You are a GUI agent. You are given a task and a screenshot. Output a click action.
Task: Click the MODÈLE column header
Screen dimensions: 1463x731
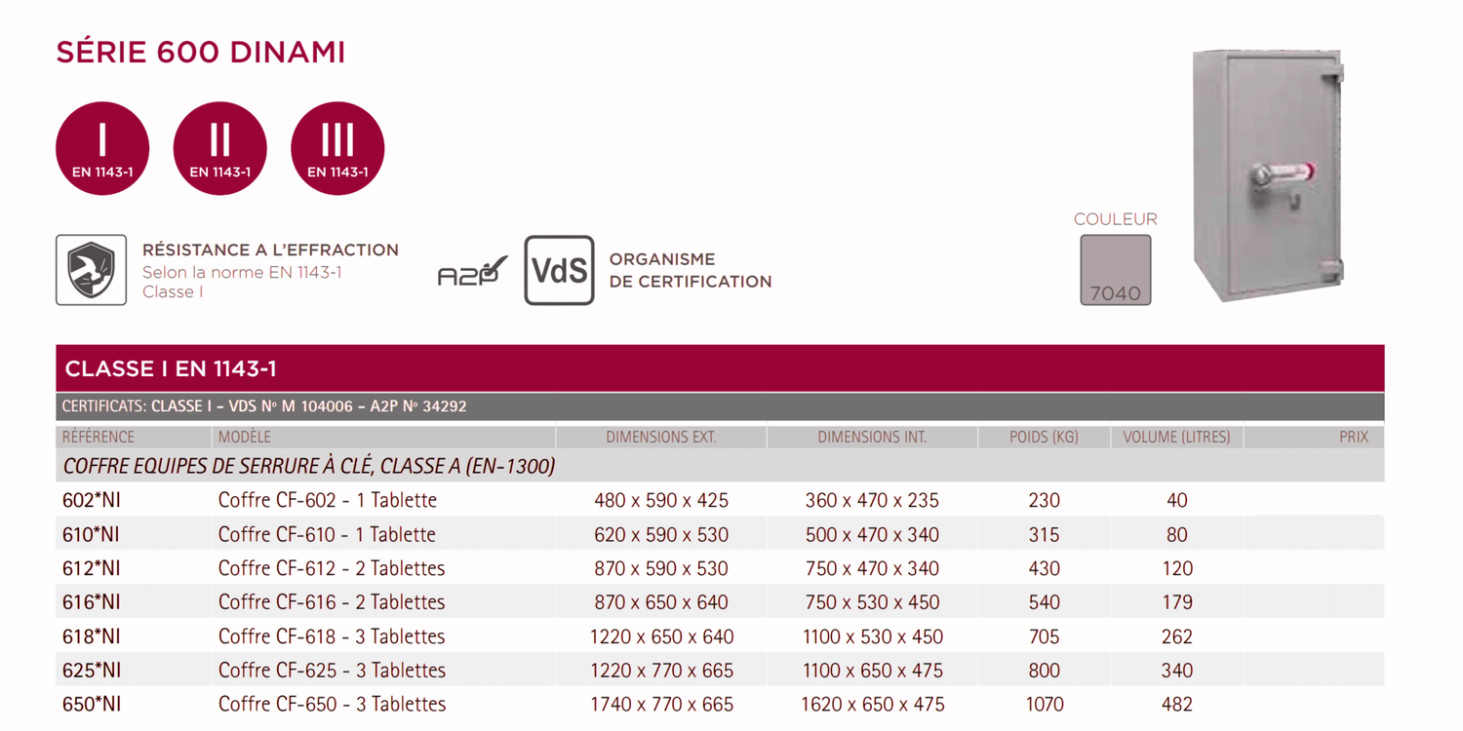(x=245, y=438)
